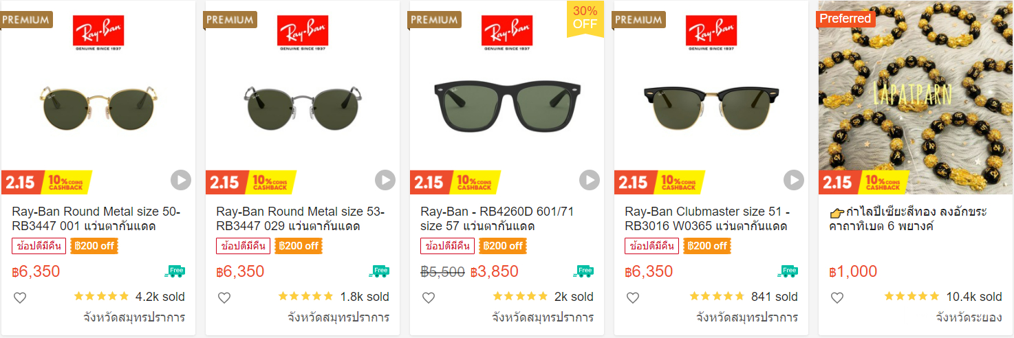The height and width of the screenshot is (338, 1014).
Task: Play video on Round Metal size 50 product
Action: pos(180,180)
